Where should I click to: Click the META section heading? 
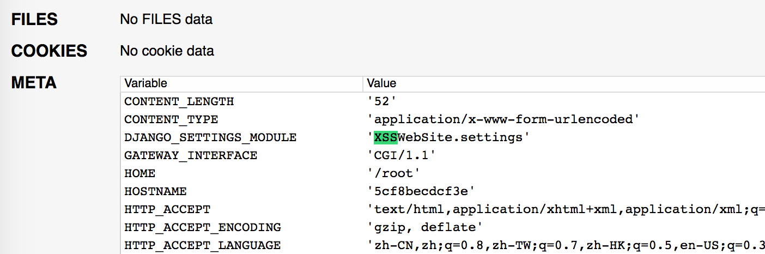pyautogui.click(x=34, y=83)
